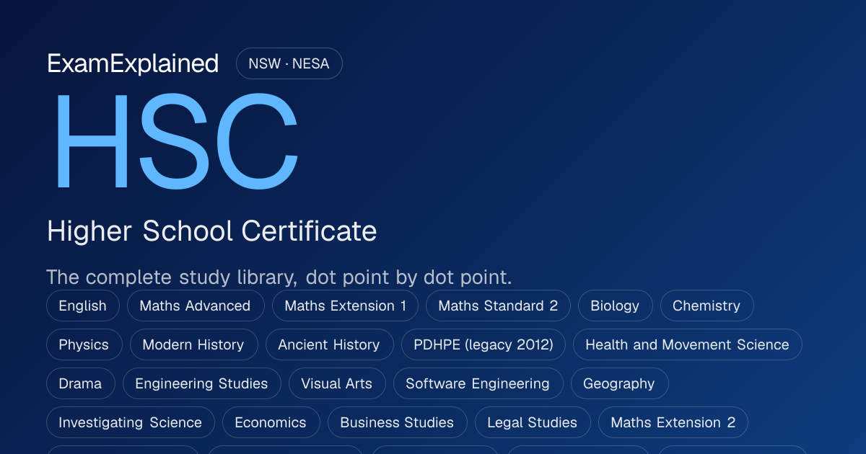Go to the Chemistry subject
866x454 pixels.
point(707,306)
